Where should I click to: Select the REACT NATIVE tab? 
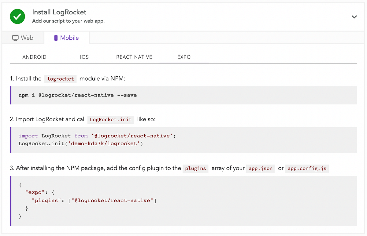134,57
